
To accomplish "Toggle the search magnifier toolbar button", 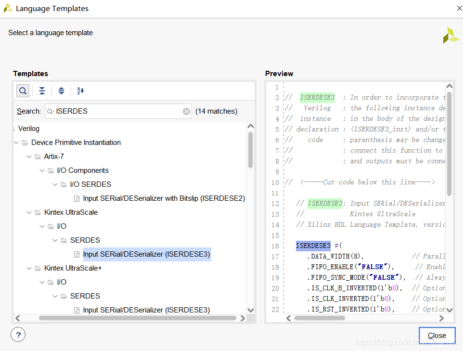I will pos(23,91).
